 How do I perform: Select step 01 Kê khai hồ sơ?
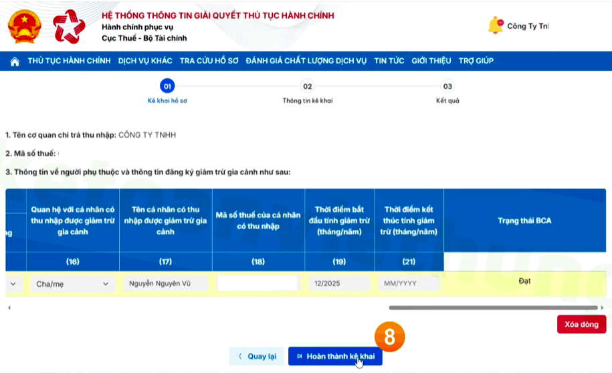[x=167, y=86]
